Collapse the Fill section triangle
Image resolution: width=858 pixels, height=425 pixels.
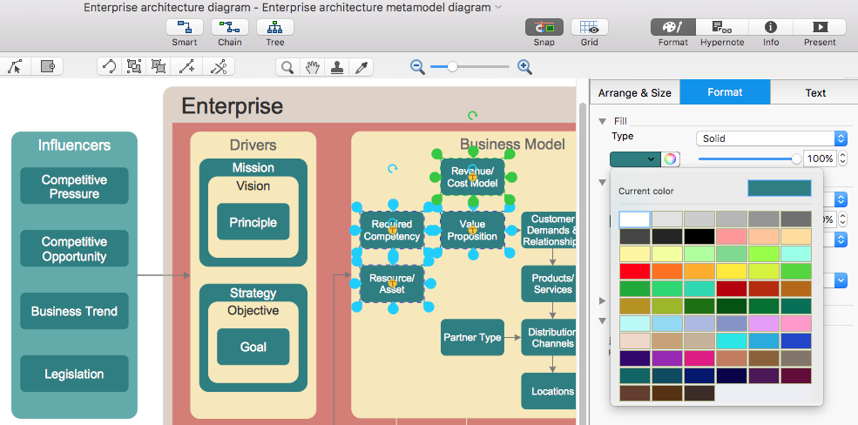tap(601, 122)
